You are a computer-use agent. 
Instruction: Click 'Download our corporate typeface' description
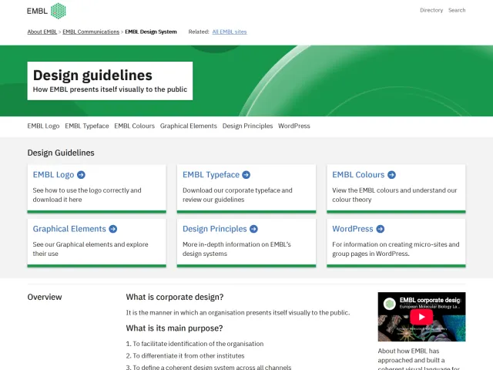[237, 195]
